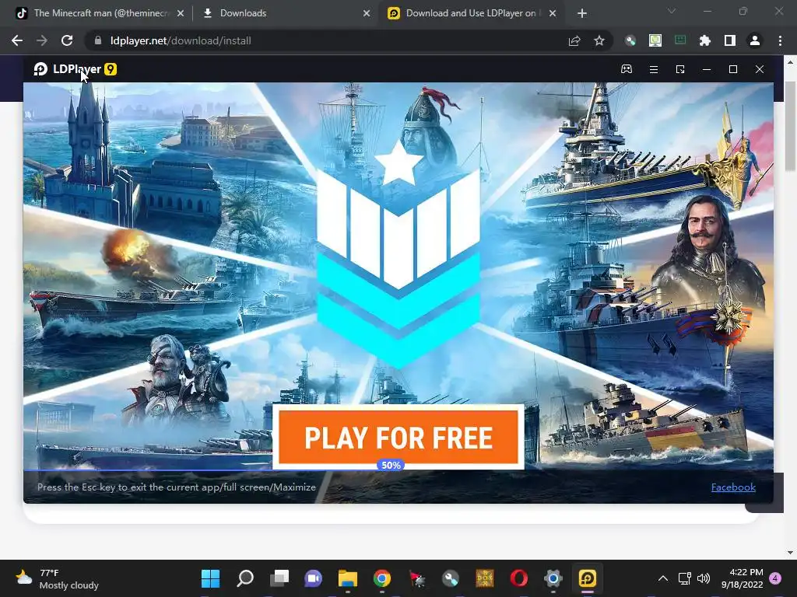Minimize the LDPlayer window
797x597 pixels.
click(707, 69)
